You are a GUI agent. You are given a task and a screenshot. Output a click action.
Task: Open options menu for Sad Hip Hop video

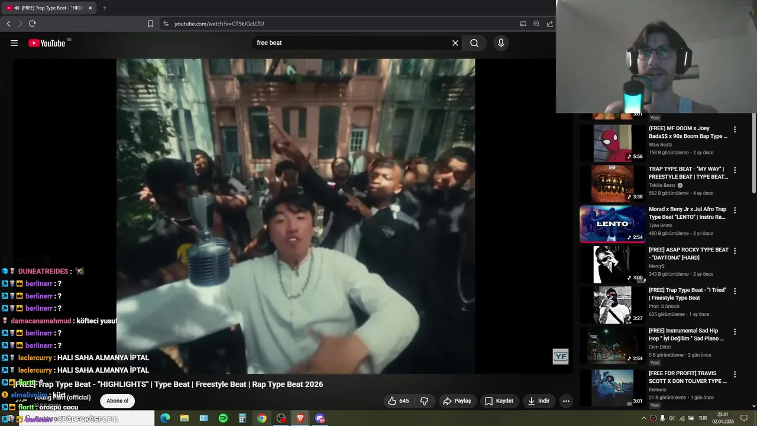[735, 332]
